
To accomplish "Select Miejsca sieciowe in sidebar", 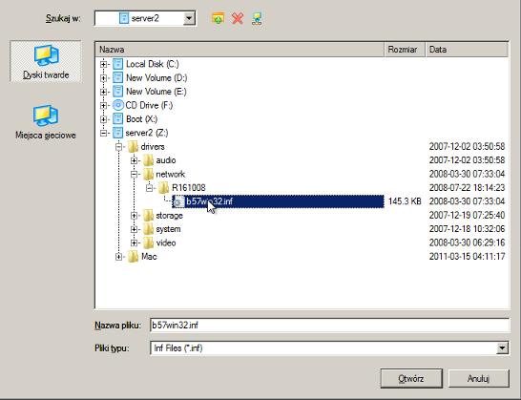I will pos(46,122).
